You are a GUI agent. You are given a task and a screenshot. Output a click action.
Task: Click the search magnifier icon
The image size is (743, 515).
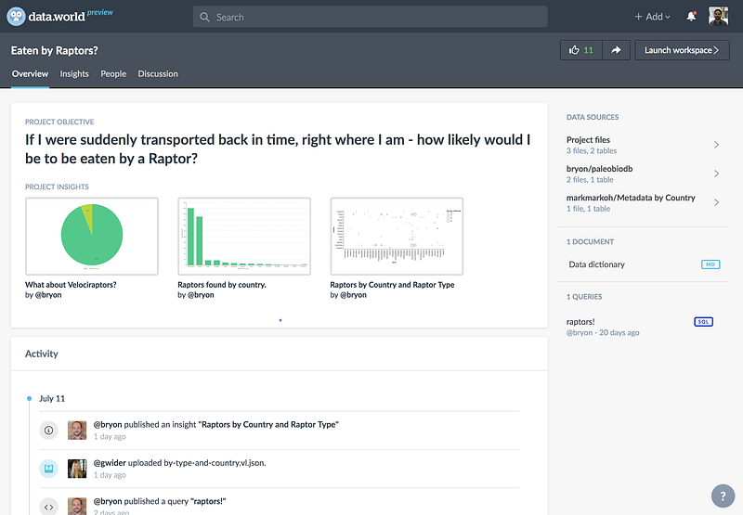point(204,17)
